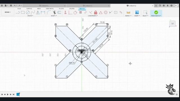This screenshot has height=101, width=180.
Task: Expand the Insert dropdown menu
Action: (137, 16)
